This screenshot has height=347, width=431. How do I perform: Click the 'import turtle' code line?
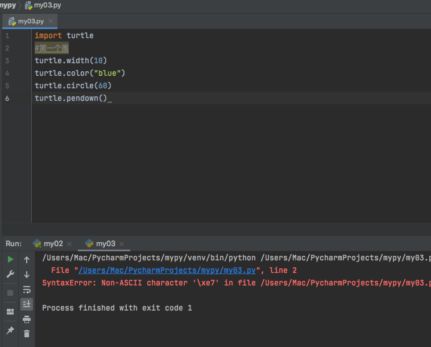point(64,35)
